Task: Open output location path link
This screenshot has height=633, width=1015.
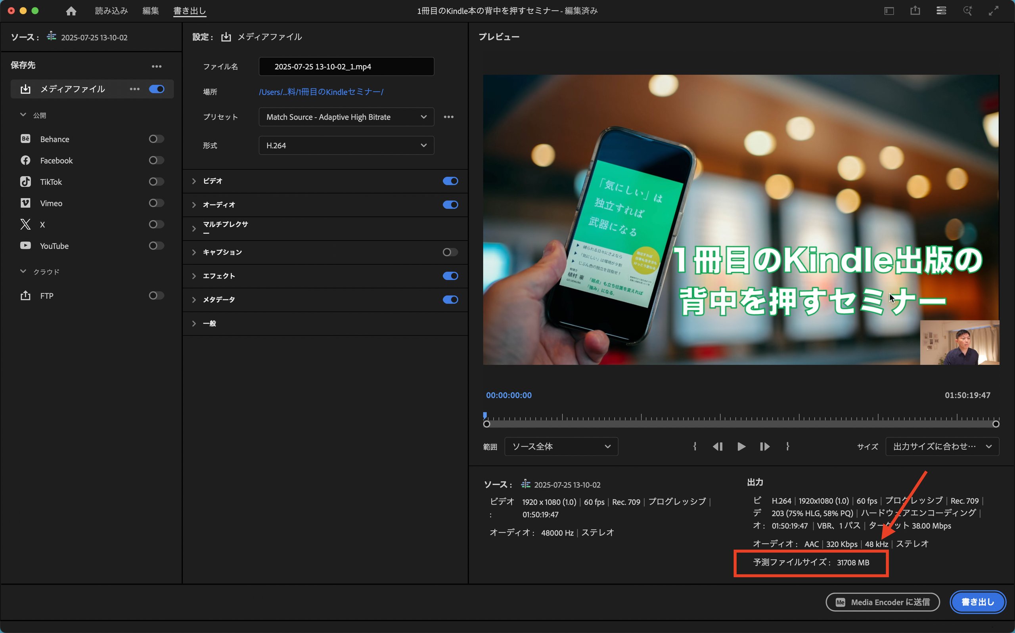Action: (x=321, y=92)
